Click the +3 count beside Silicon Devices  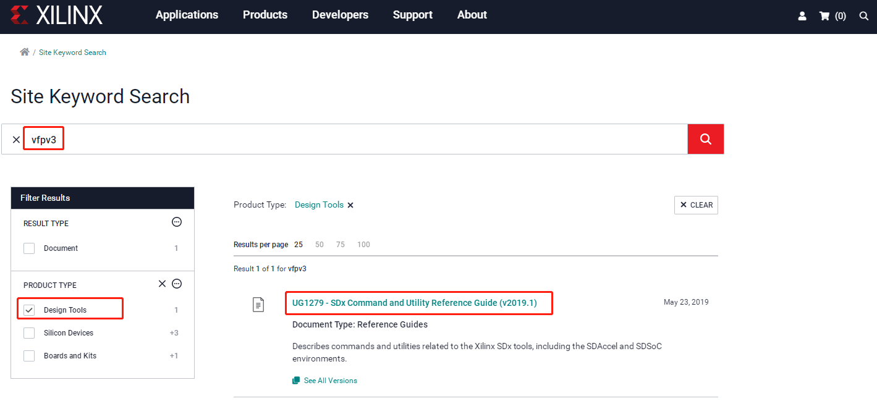(174, 333)
